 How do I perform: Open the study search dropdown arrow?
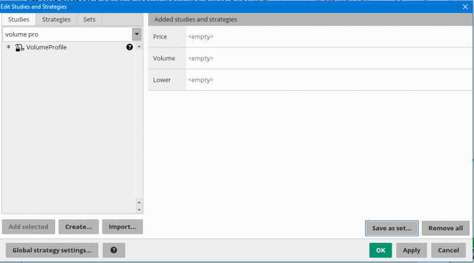coord(137,34)
